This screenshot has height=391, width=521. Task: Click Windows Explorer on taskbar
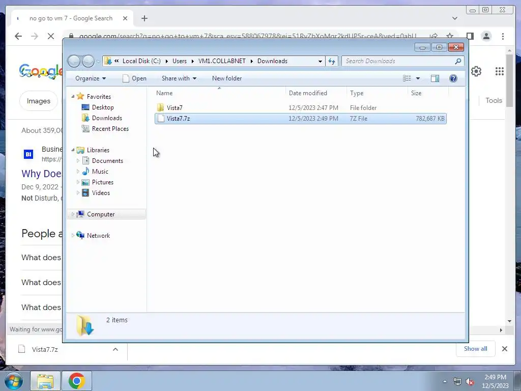coord(45,381)
